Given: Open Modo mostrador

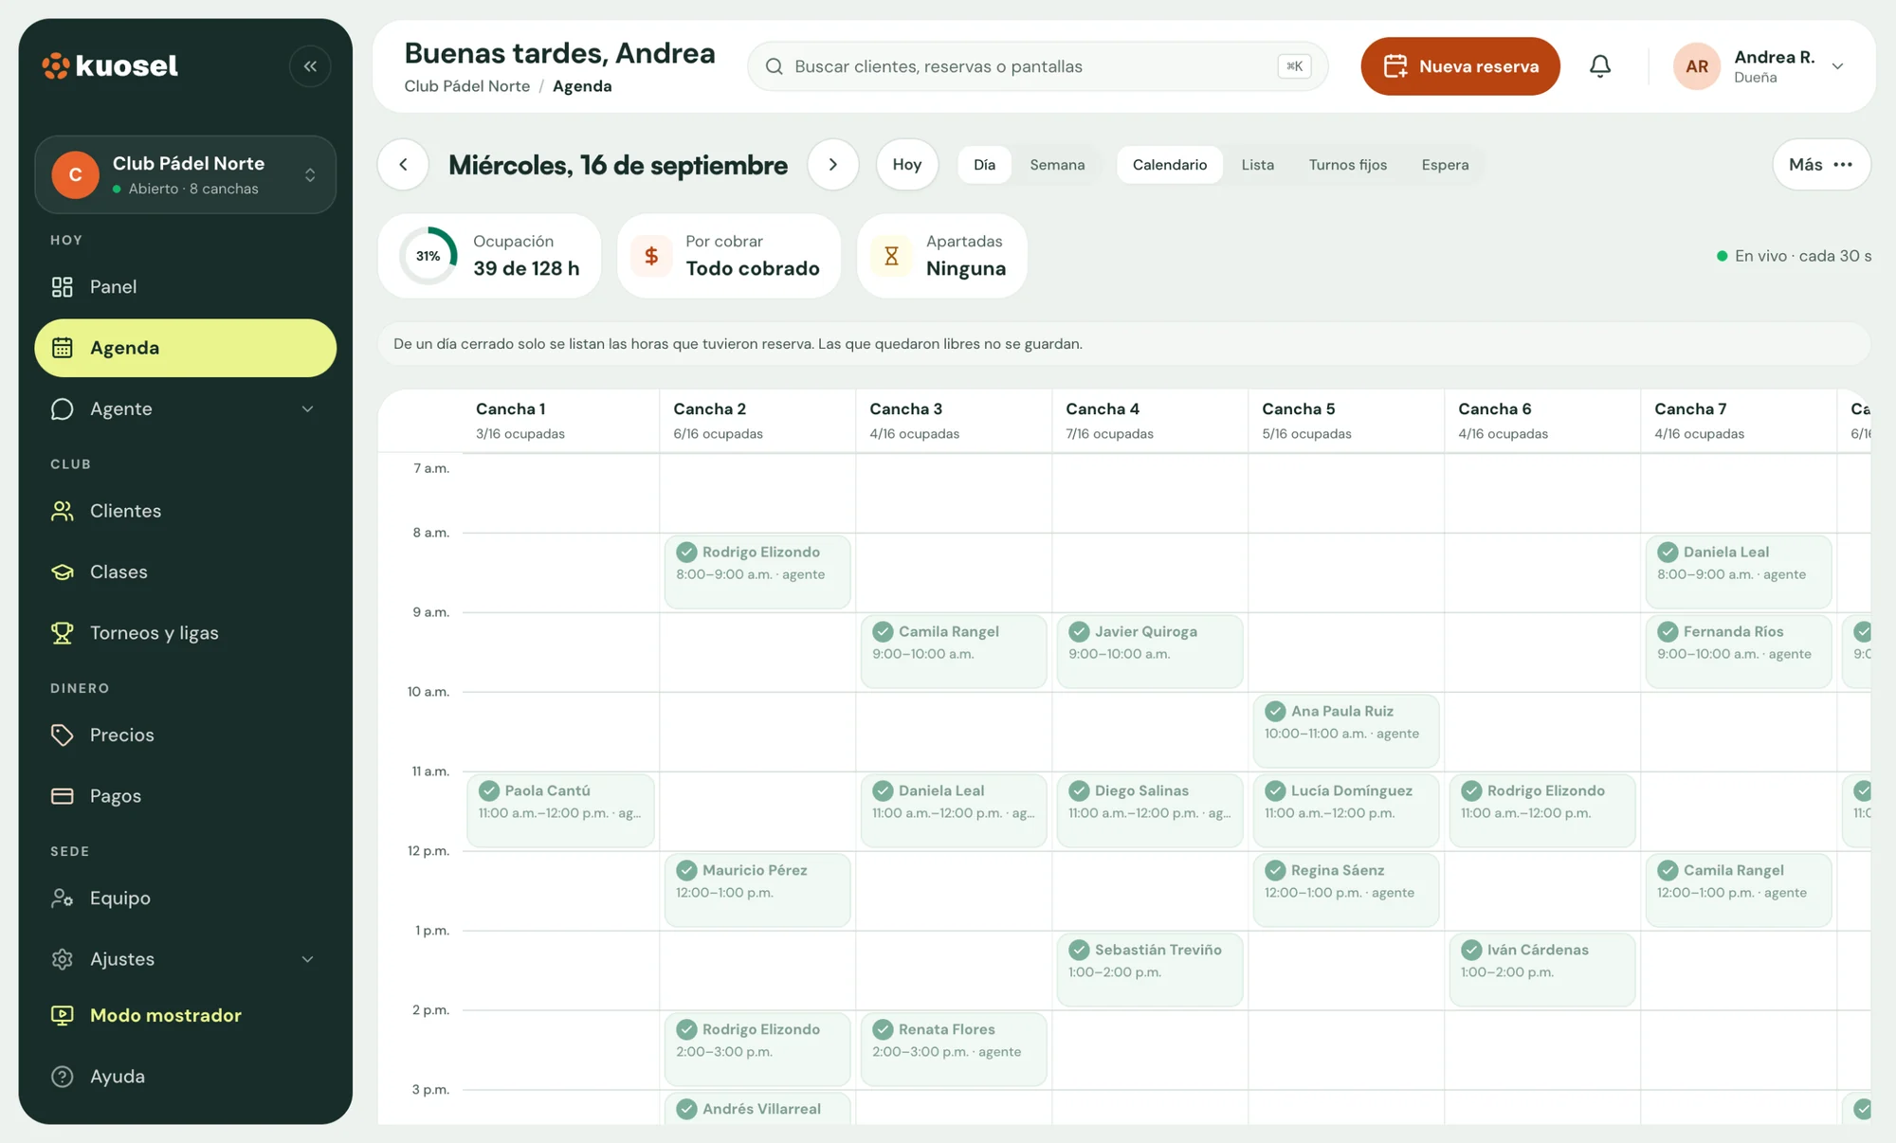Looking at the screenshot, I should point(186,1015).
